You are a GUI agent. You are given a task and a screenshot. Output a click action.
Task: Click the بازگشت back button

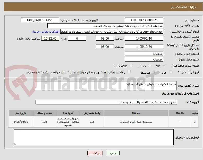point(95,153)
